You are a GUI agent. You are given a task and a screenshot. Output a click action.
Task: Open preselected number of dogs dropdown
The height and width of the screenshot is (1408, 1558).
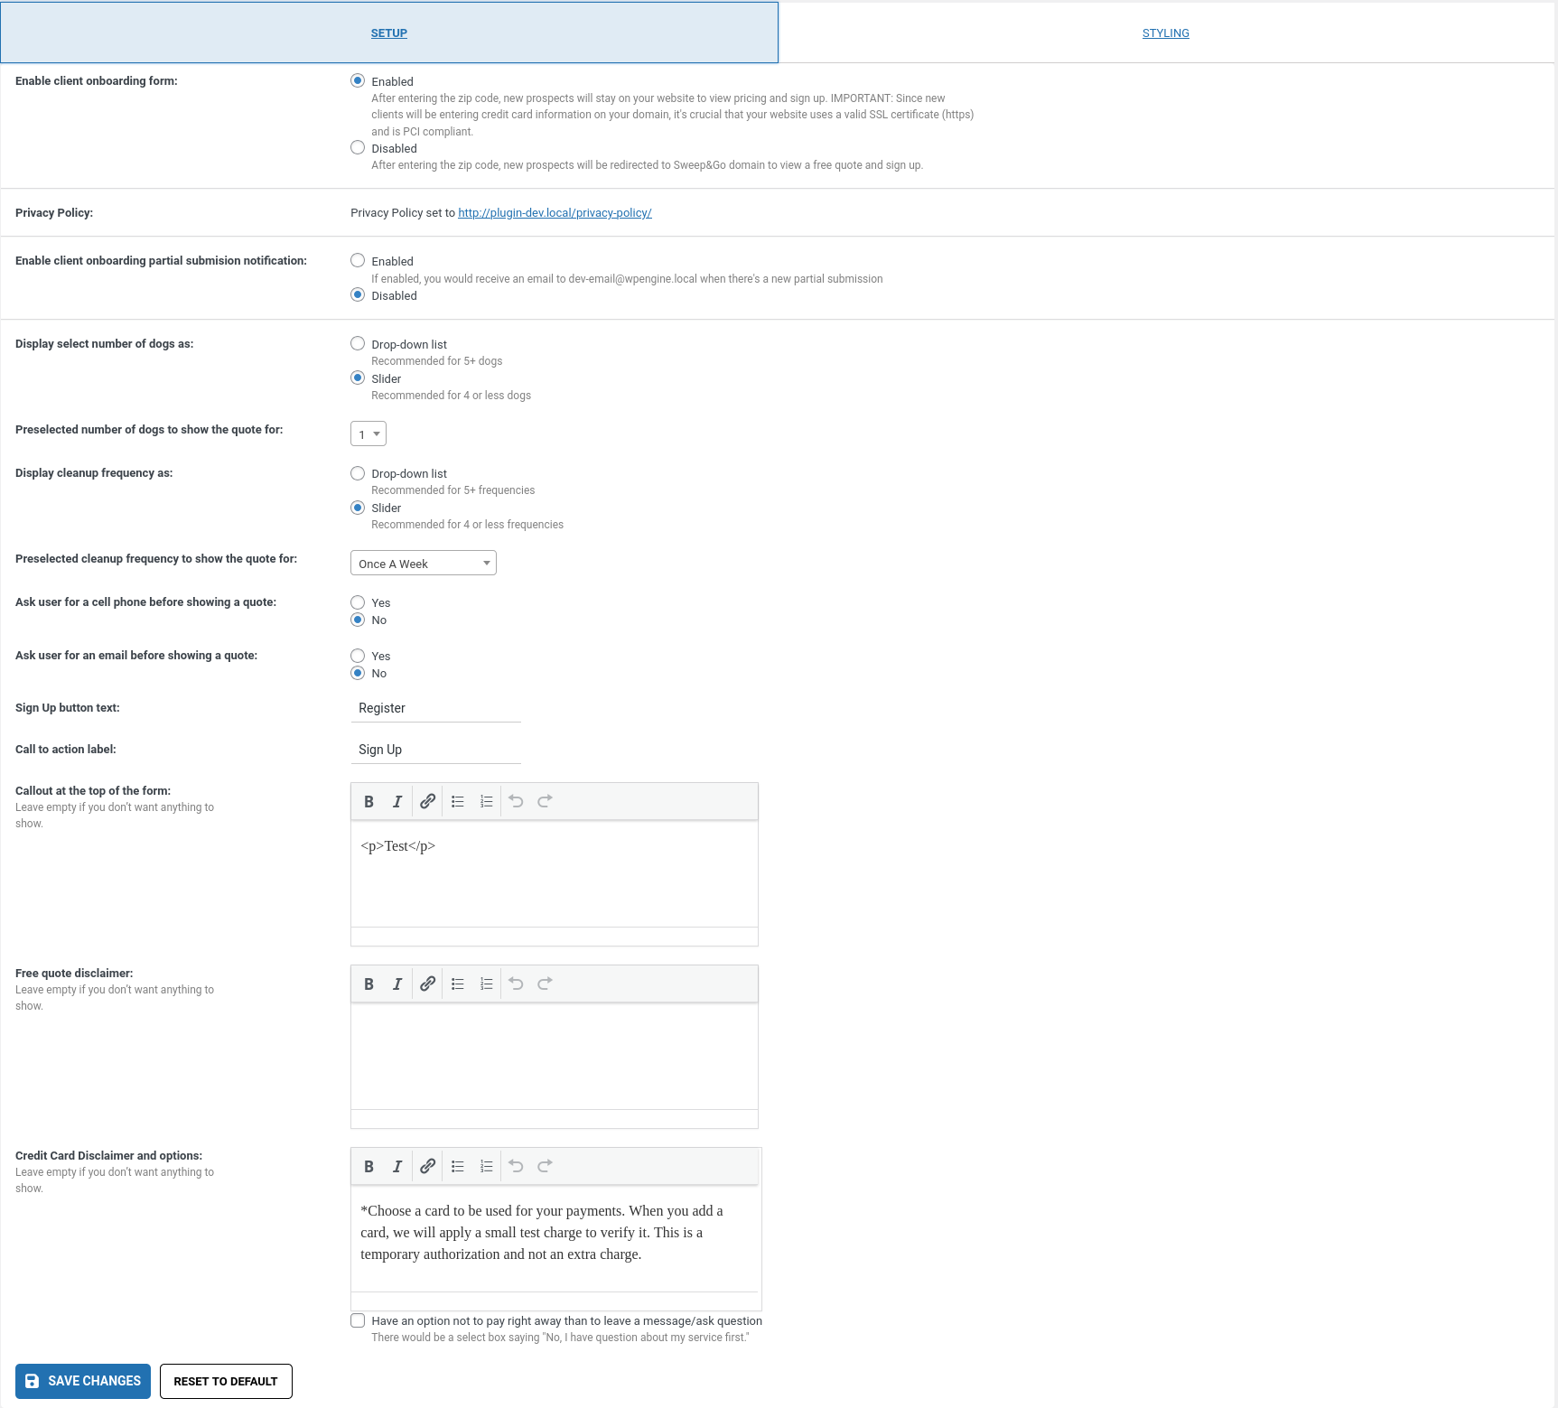point(369,434)
